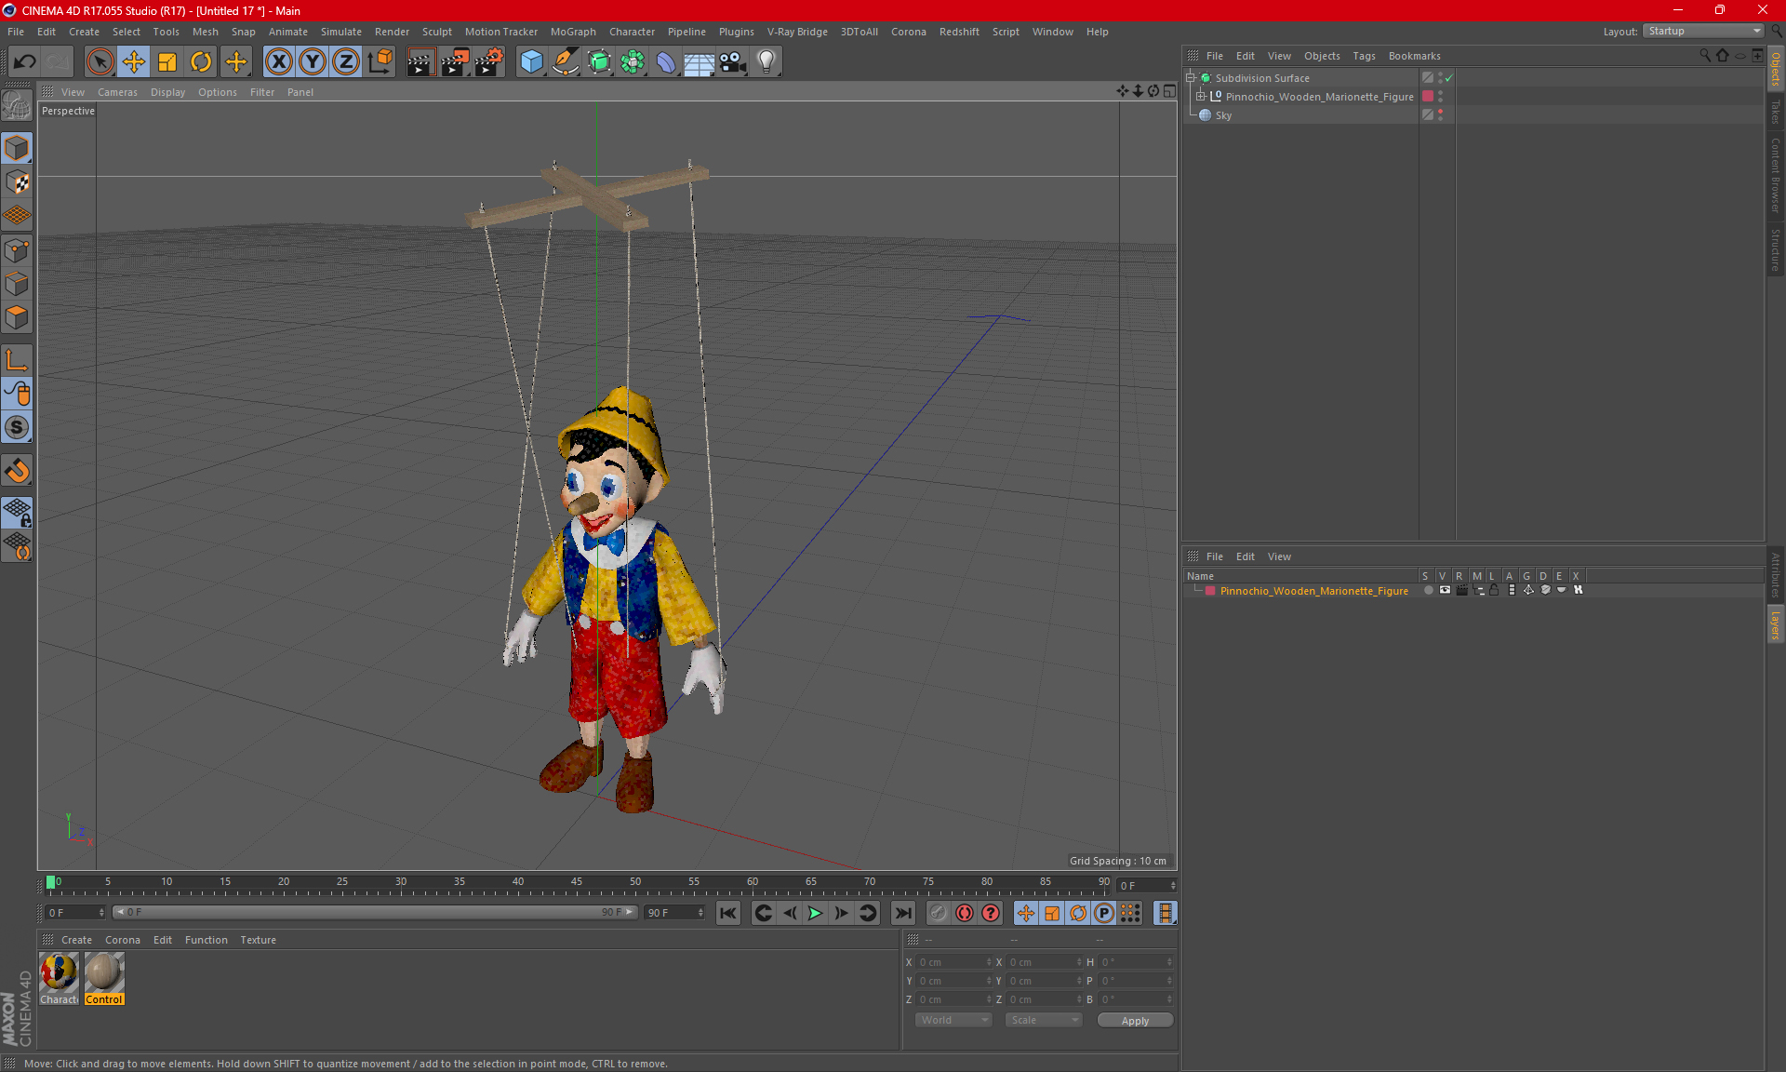Go to end of animation
This screenshot has width=1786, height=1072.
pyautogui.click(x=902, y=913)
